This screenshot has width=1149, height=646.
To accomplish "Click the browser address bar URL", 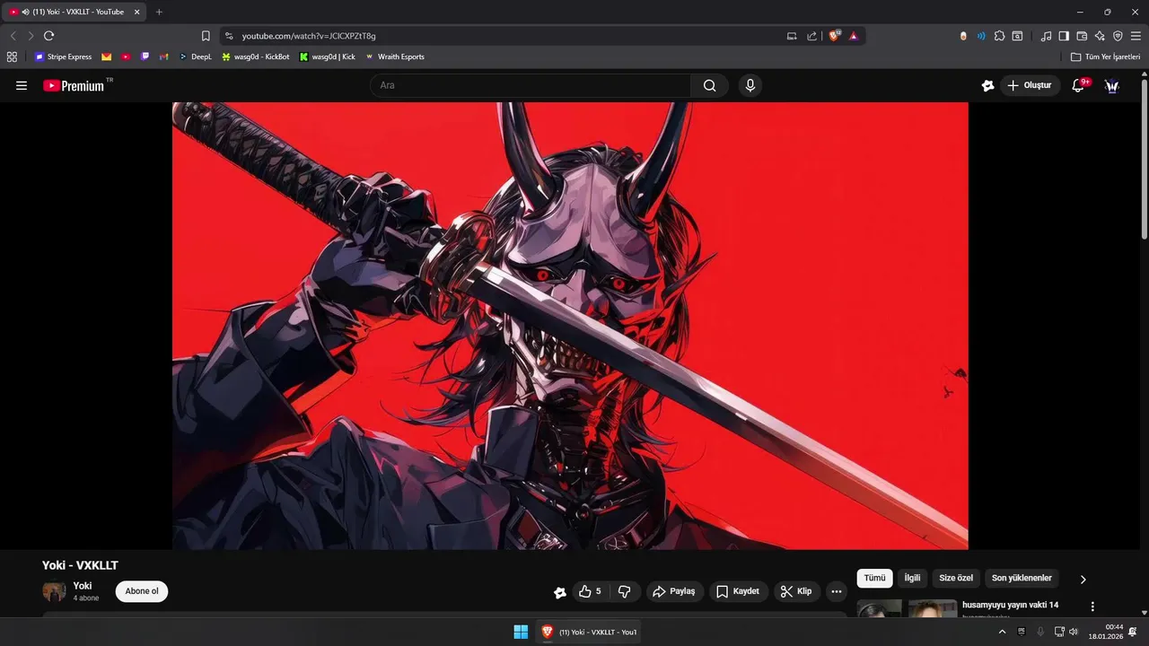I will click(309, 36).
